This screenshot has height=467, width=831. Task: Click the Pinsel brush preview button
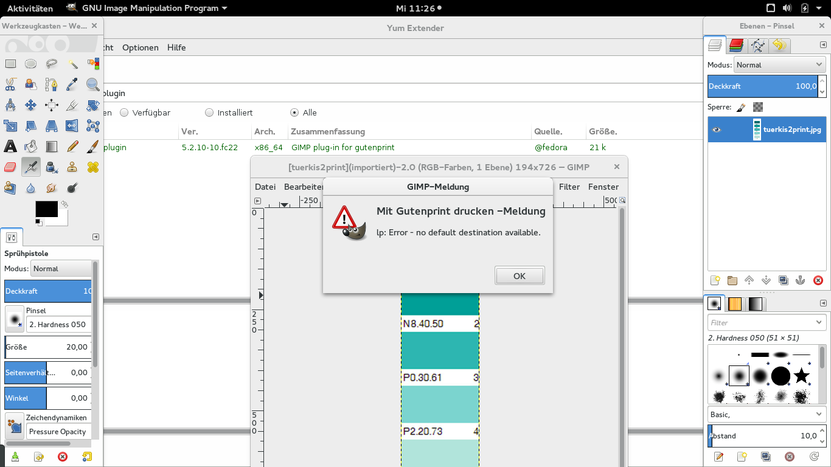point(15,319)
